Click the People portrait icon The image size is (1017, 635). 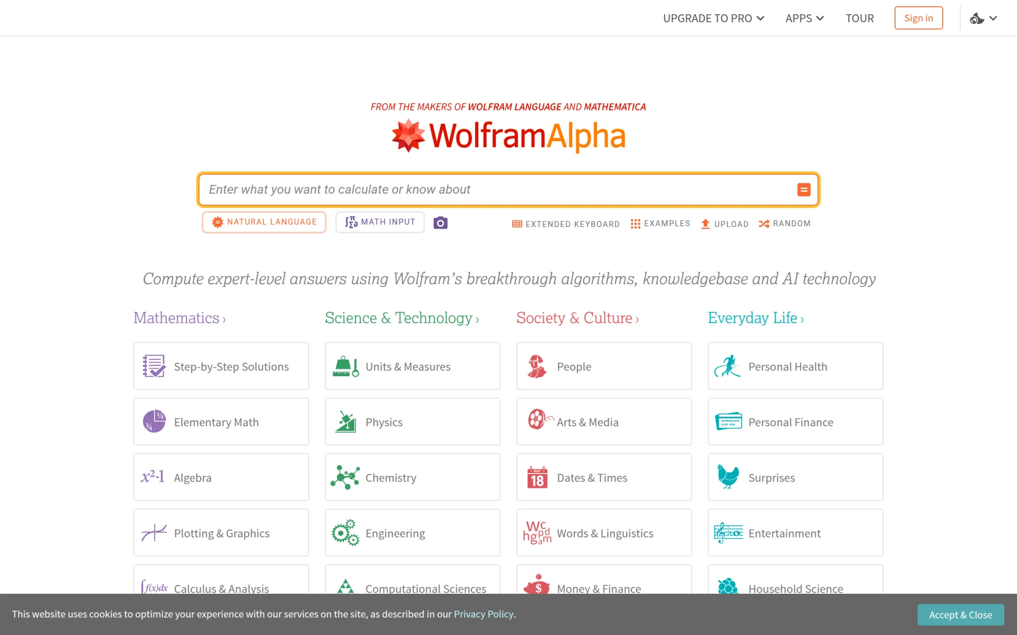point(537,366)
